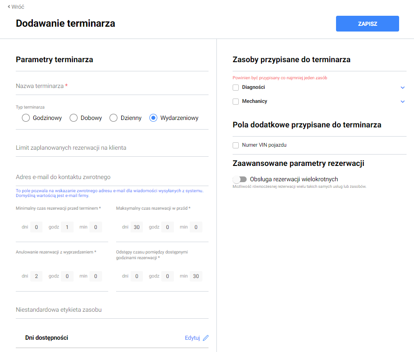Click the dni value under Maksymalny czas rezerwacji

pos(137,227)
